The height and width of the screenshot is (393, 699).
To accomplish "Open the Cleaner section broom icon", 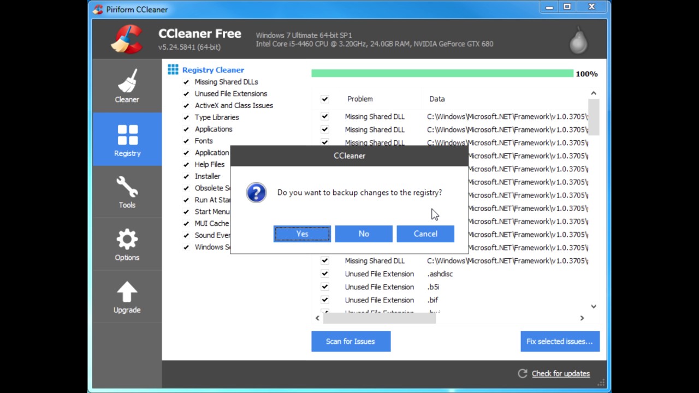I will tap(127, 81).
